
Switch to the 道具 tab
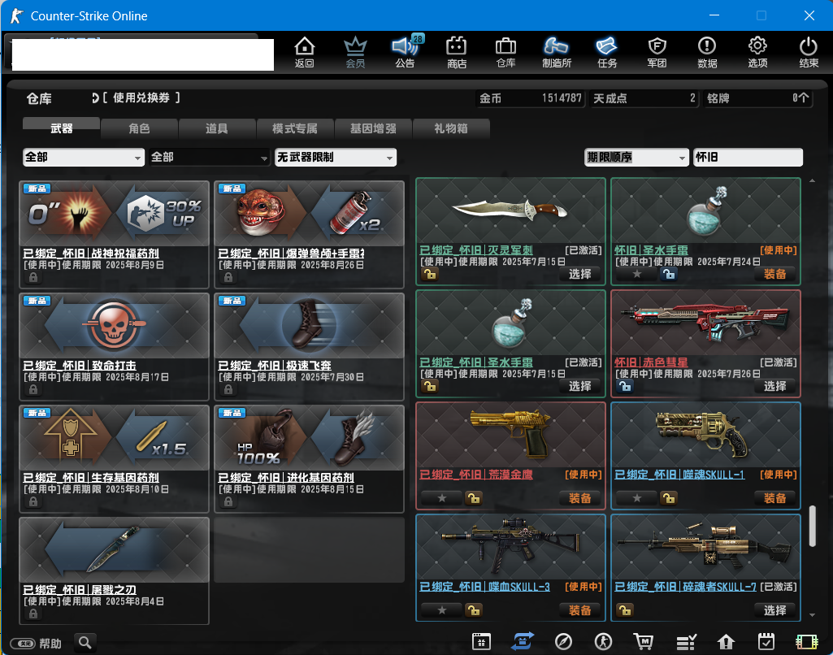[217, 128]
